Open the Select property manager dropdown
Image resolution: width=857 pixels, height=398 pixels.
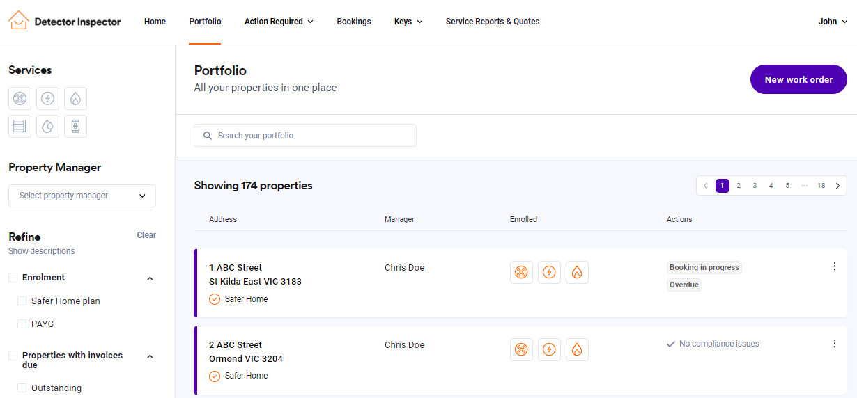tap(82, 196)
